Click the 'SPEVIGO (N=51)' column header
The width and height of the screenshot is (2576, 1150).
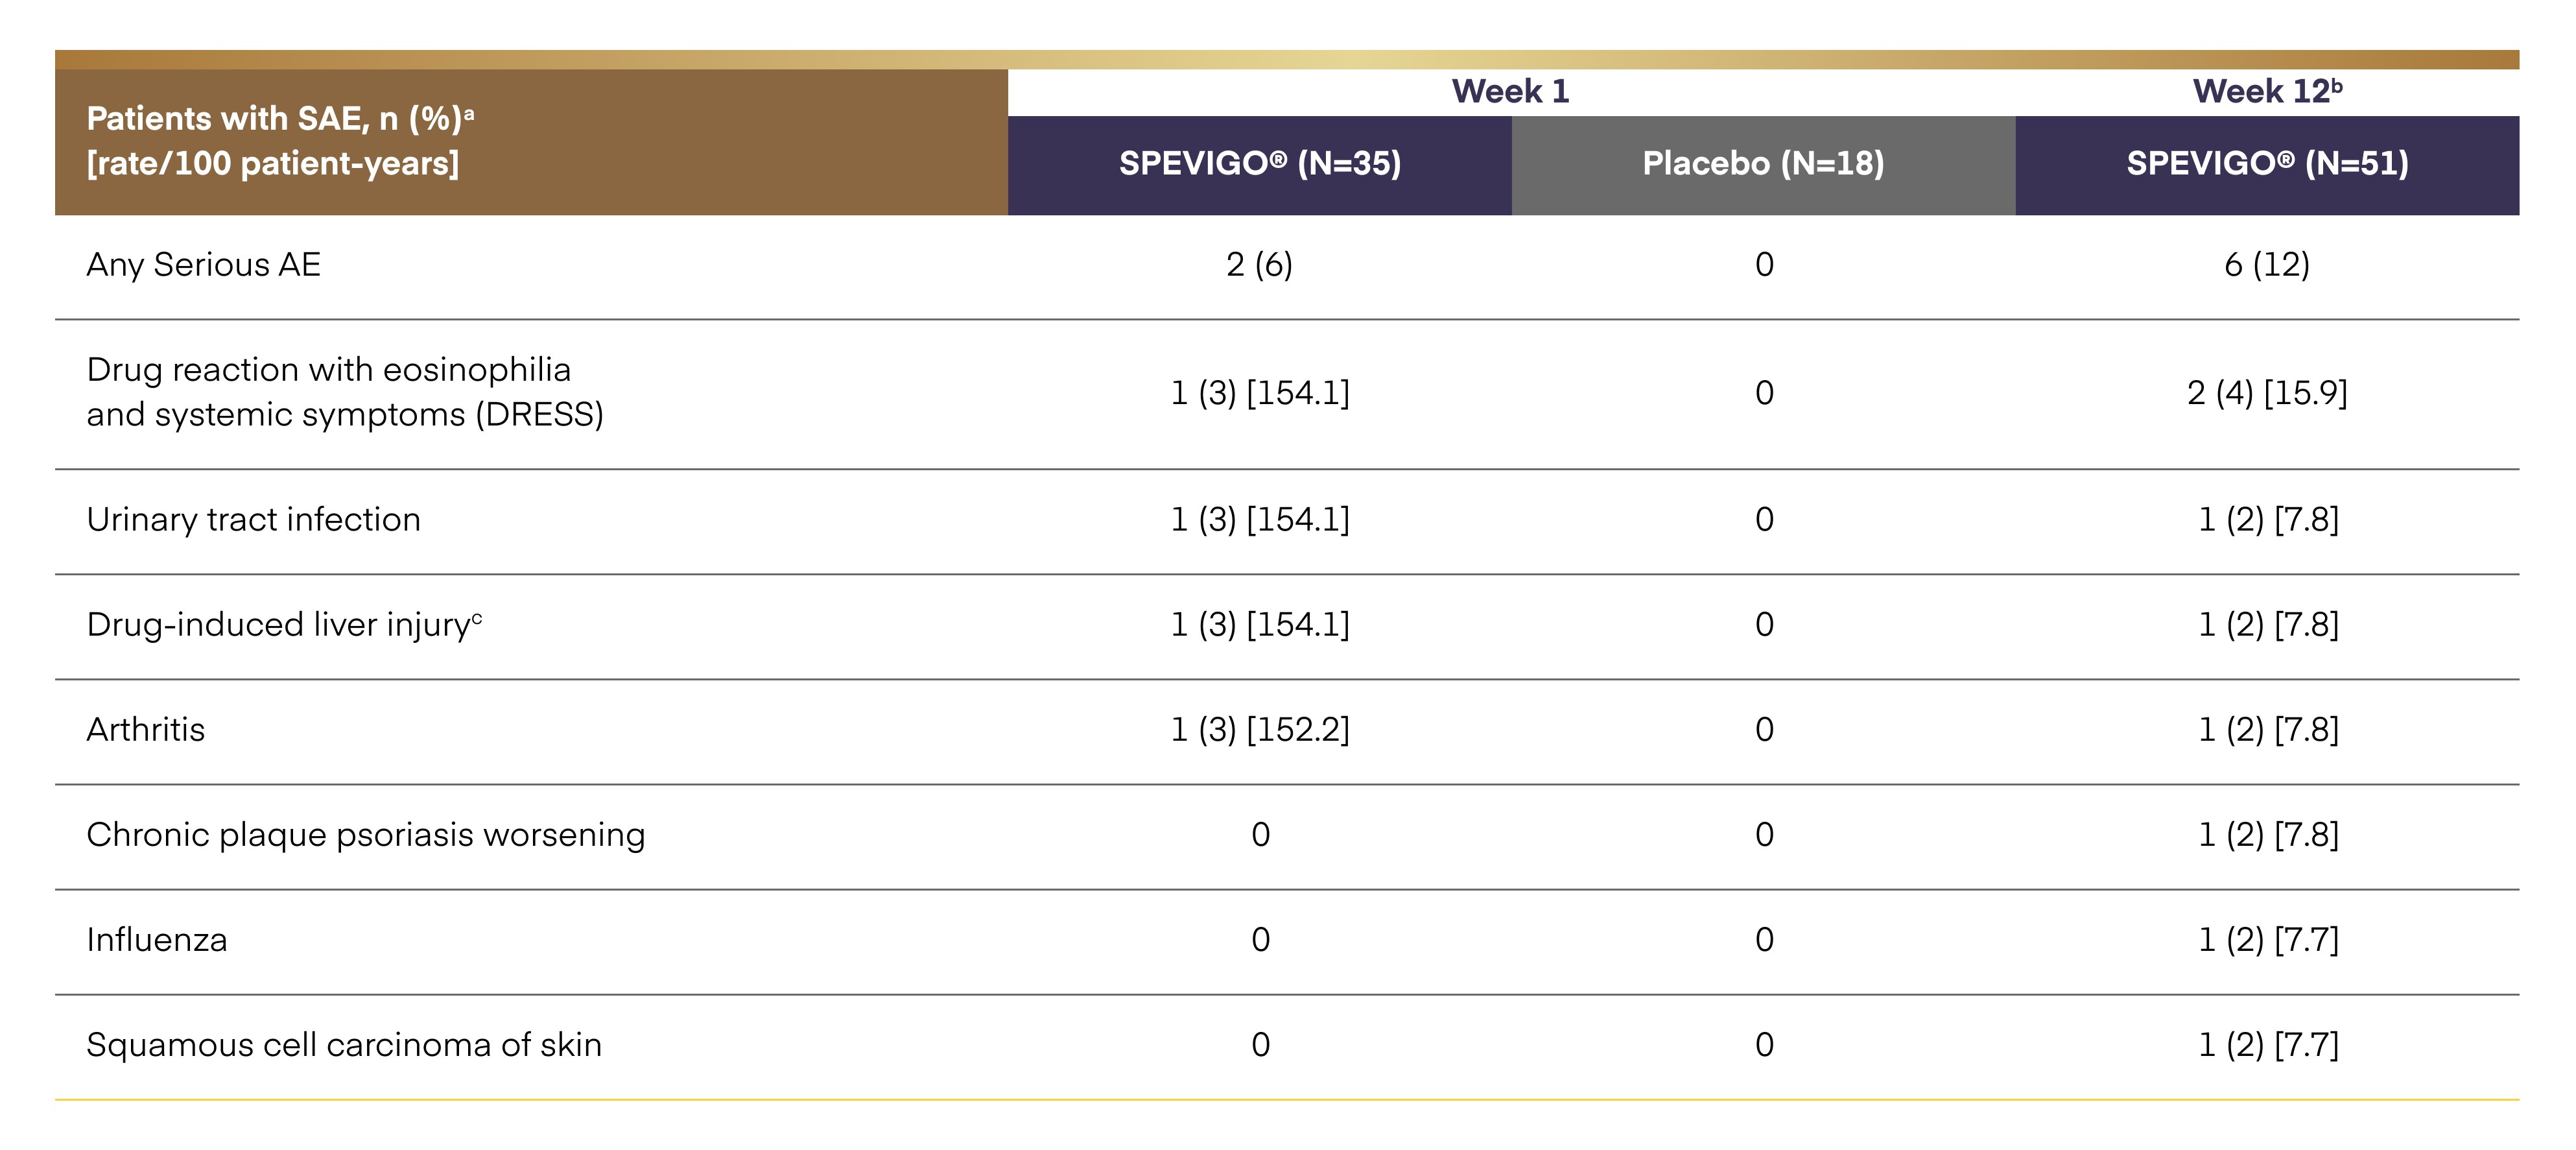click(2267, 164)
